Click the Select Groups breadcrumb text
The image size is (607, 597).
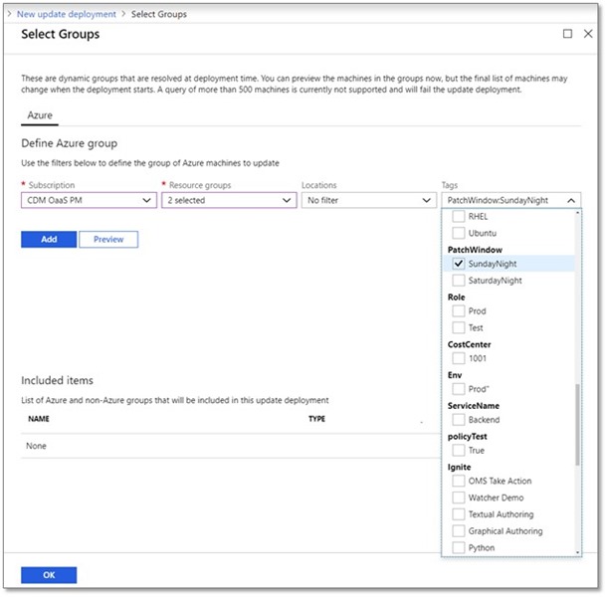pyautogui.click(x=159, y=14)
